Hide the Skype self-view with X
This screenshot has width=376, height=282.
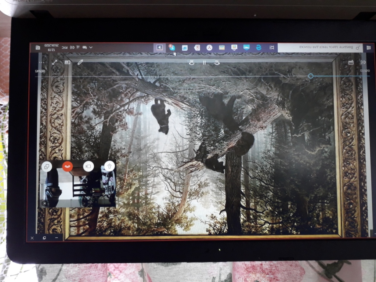(44, 203)
